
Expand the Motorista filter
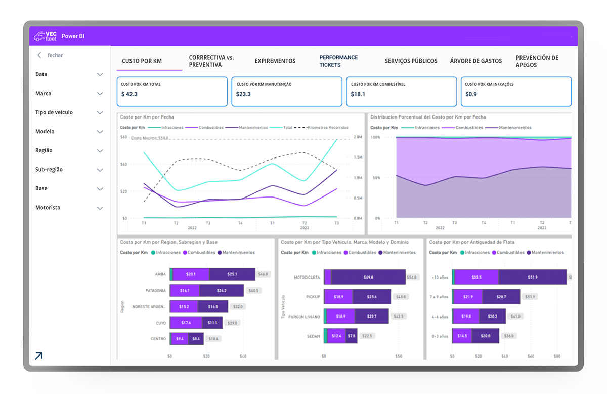click(100, 208)
